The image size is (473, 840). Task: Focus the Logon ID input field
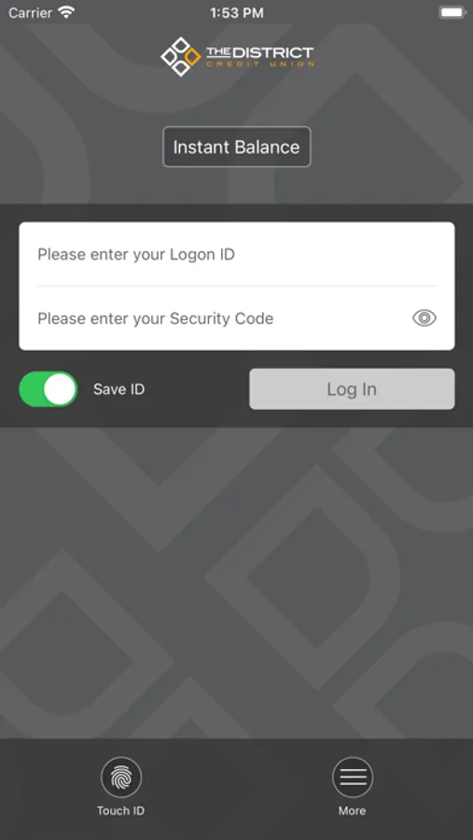pyautogui.click(x=237, y=254)
